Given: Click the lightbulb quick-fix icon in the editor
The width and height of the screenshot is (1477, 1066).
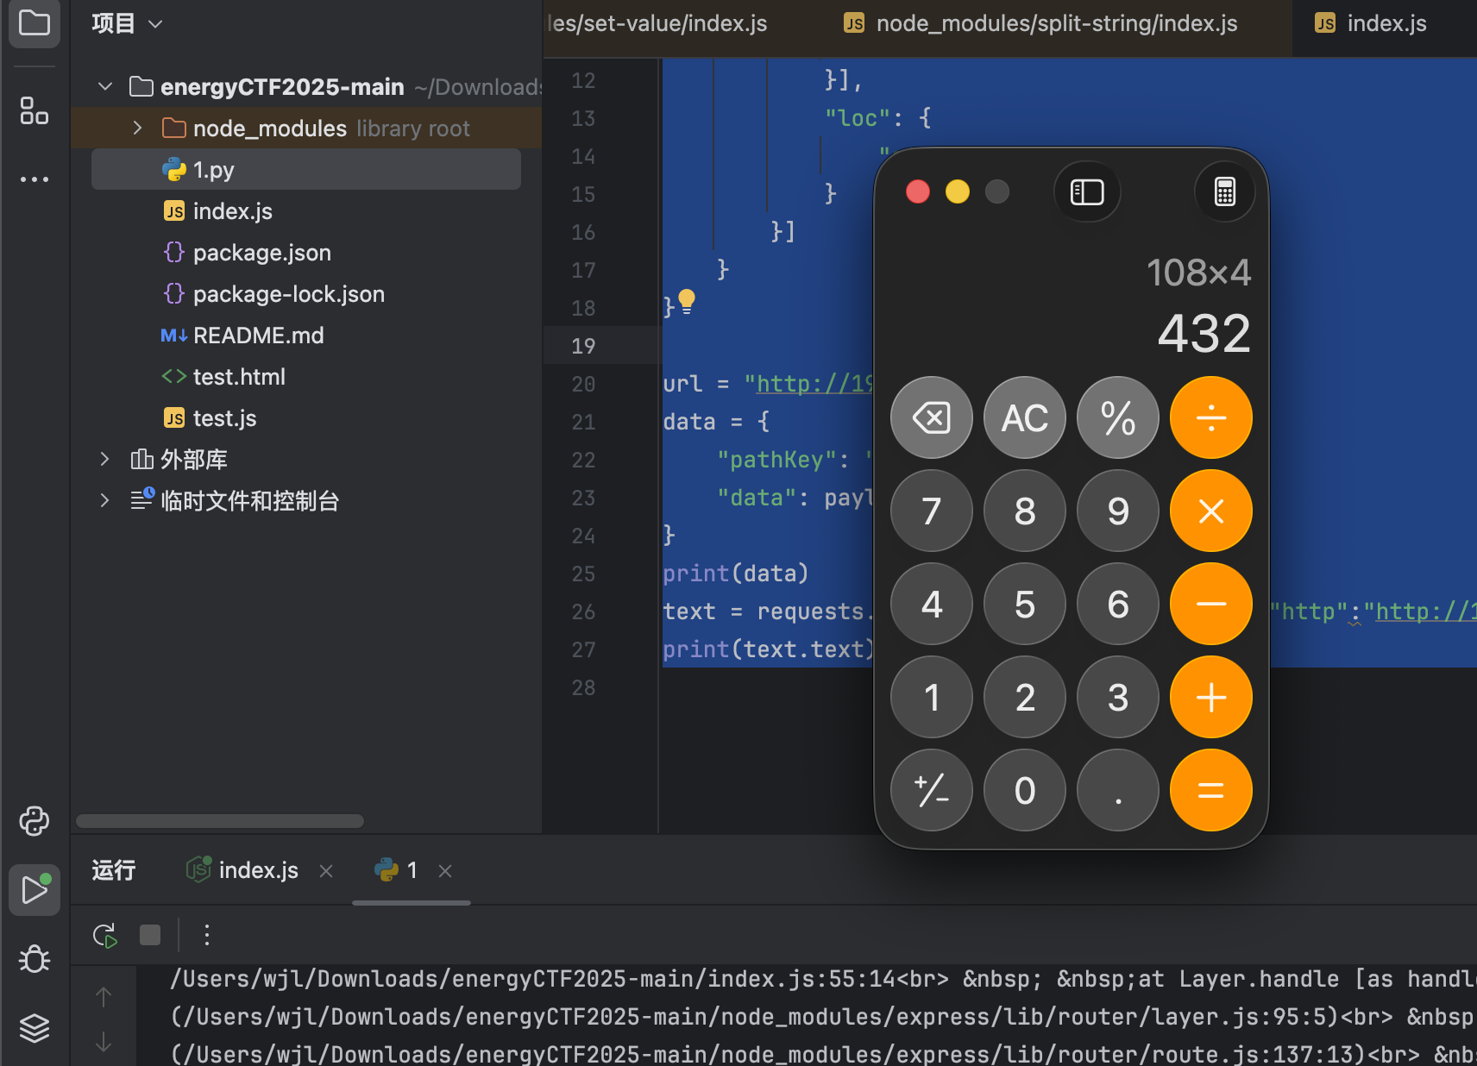Looking at the screenshot, I should pos(687,301).
